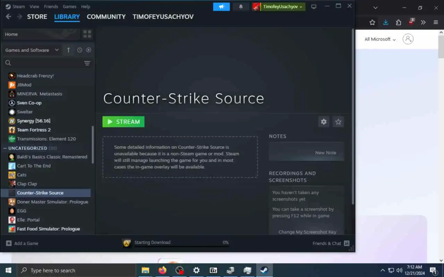Switch to the collections grid view icon
The width and height of the screenshot is (444, 277).
click(87, 34)
